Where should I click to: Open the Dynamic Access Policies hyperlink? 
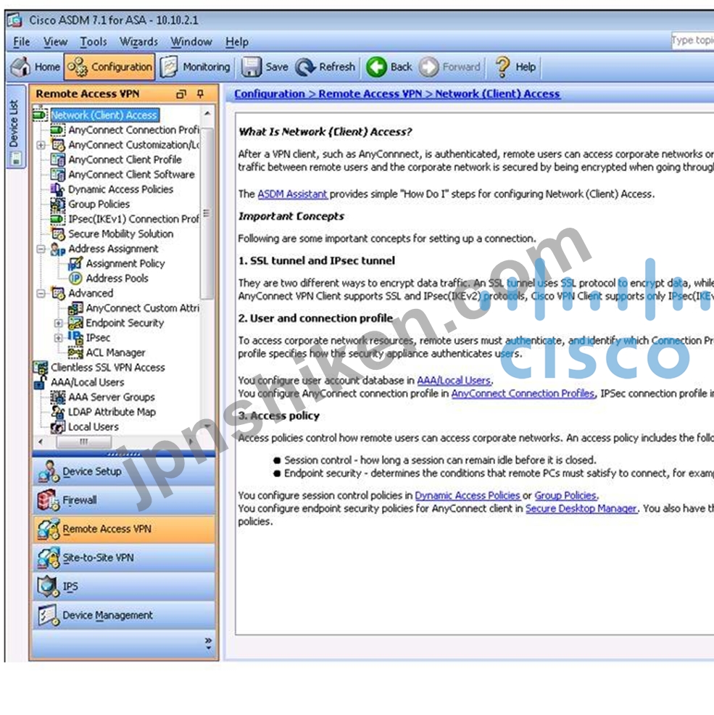pyautogui.click(x=468, y=495)
